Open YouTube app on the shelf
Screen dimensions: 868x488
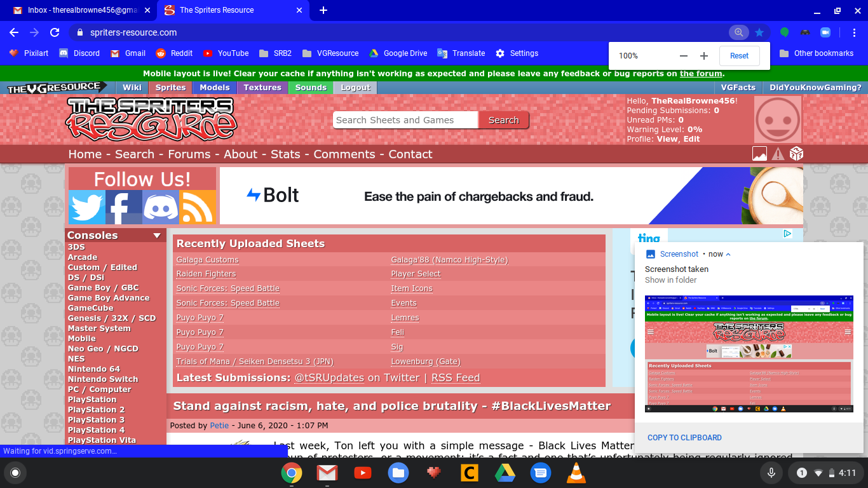tap(363, 473)
